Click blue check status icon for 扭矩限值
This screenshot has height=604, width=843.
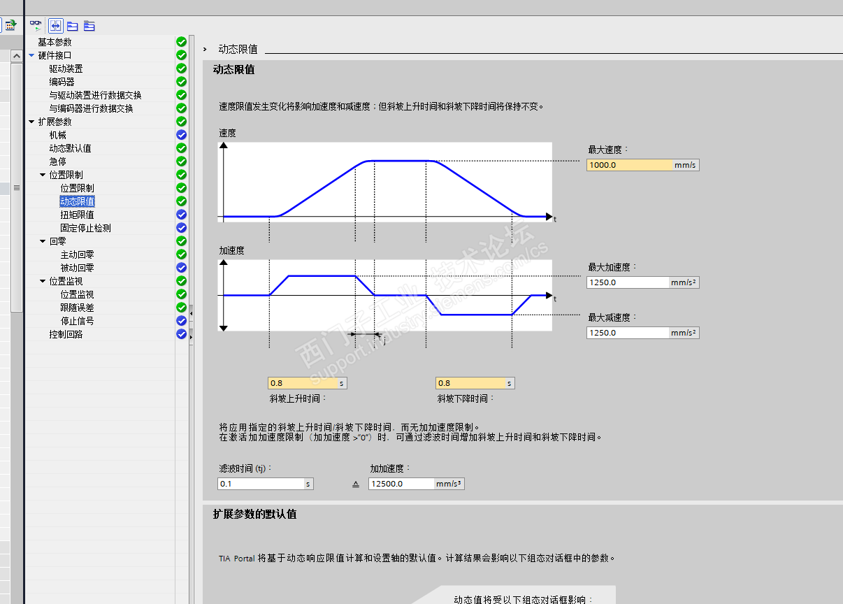(x=181, y=215)
